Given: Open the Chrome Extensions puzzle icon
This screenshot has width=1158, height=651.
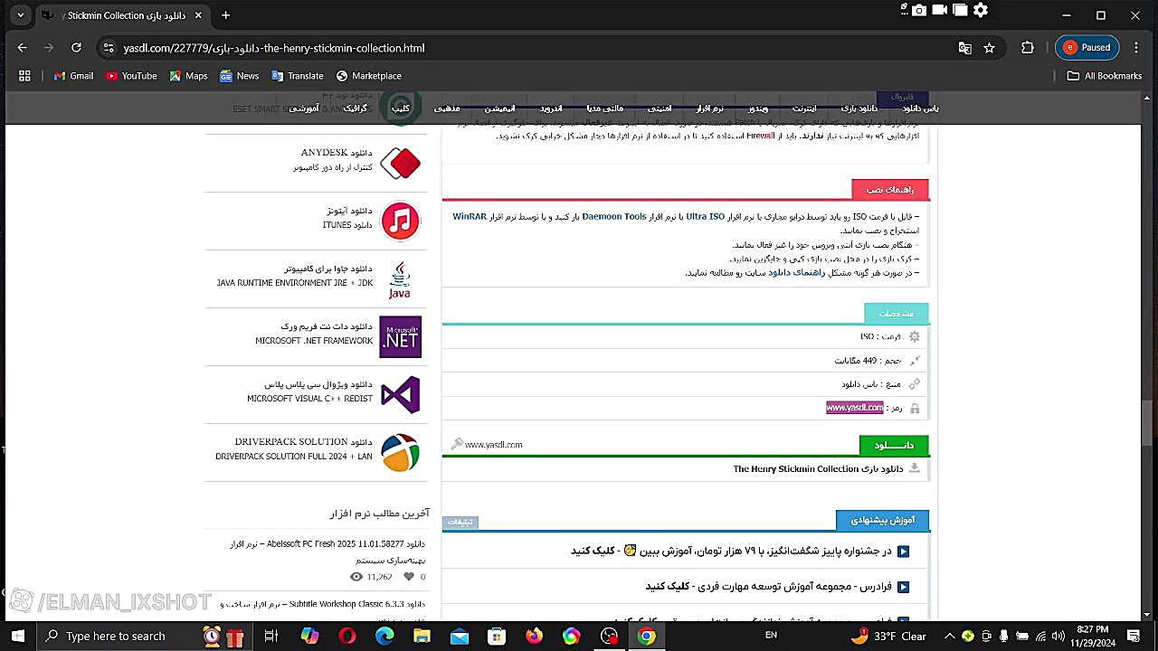Looking at the screenshot, I should pyautogui.click(x=1028, y=48).
